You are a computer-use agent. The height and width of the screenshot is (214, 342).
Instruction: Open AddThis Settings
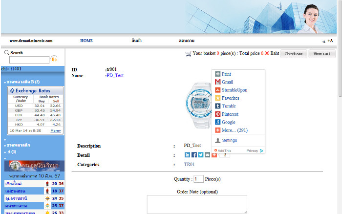(229, 140)
